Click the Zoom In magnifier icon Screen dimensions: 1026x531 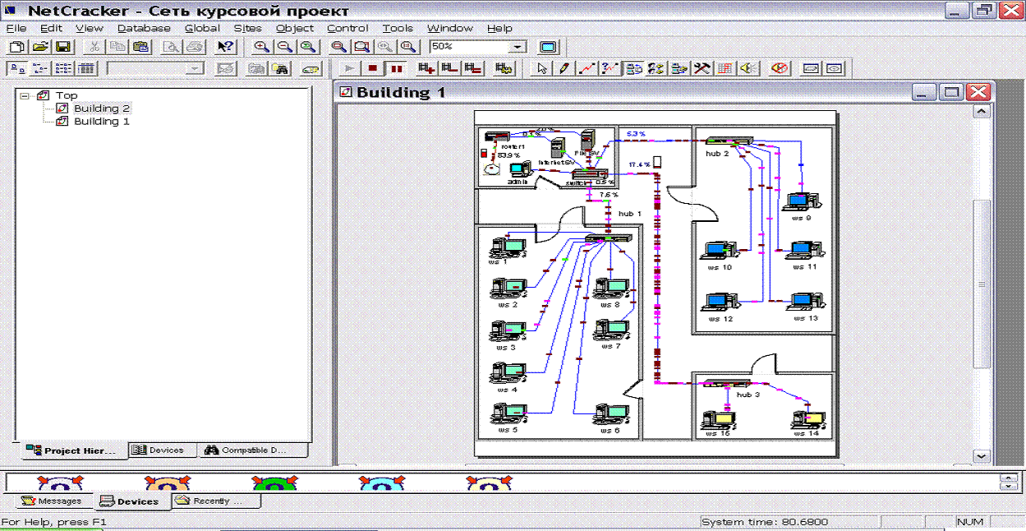261,48
